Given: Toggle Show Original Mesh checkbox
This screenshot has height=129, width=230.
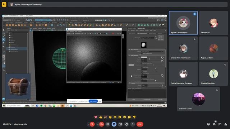Looking at the screenshot, I should [142, 53].
